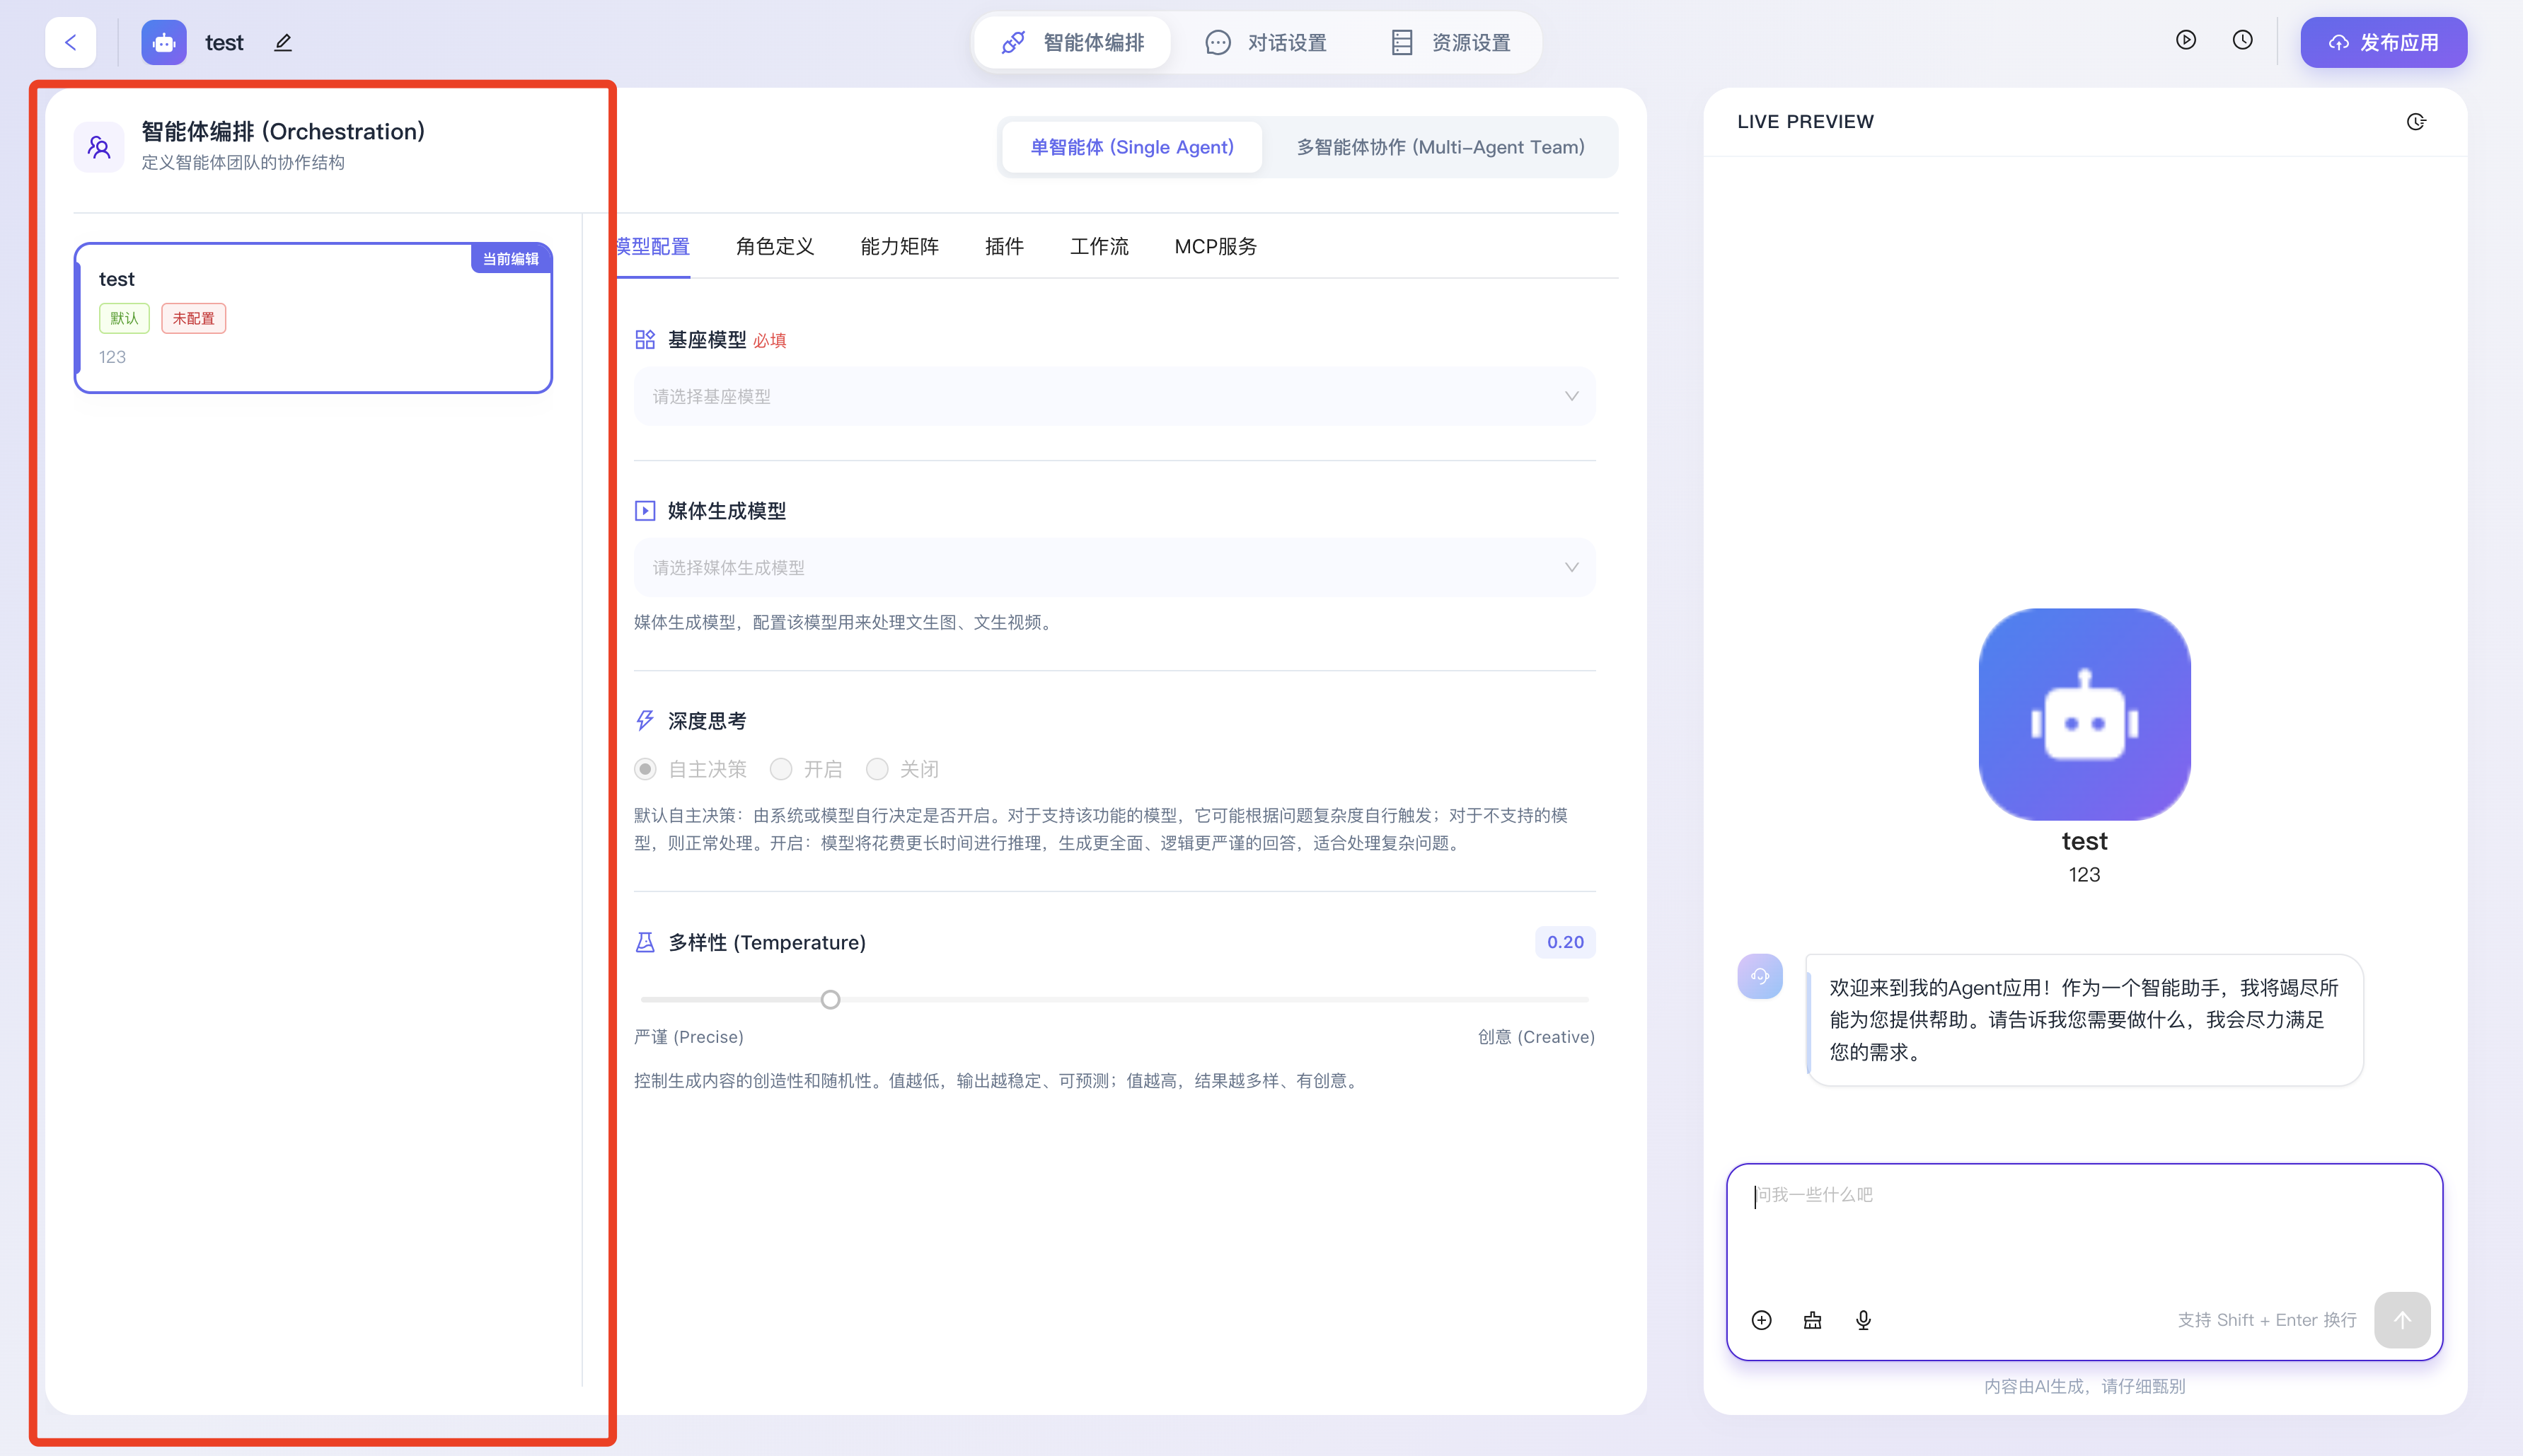Click the broom clear icon in chat input
Viewport: 2523px width, 1456px height.
click(x=1812, y=1320)
